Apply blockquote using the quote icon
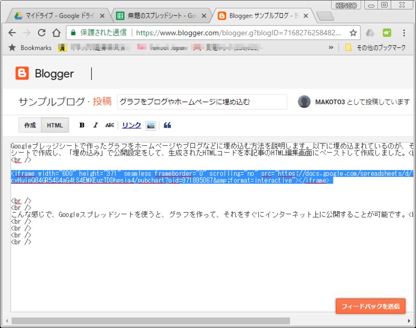The image size is (416, 328). tap(166, 125)
